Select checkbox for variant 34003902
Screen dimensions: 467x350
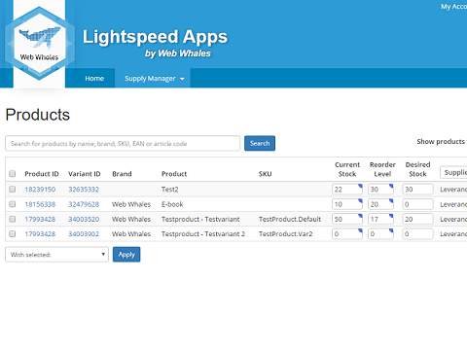pyautogui.click(x=13, y=233)
